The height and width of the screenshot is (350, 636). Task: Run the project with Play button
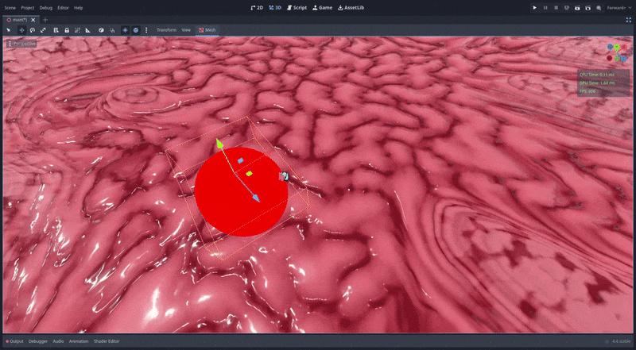coord(534,7)
